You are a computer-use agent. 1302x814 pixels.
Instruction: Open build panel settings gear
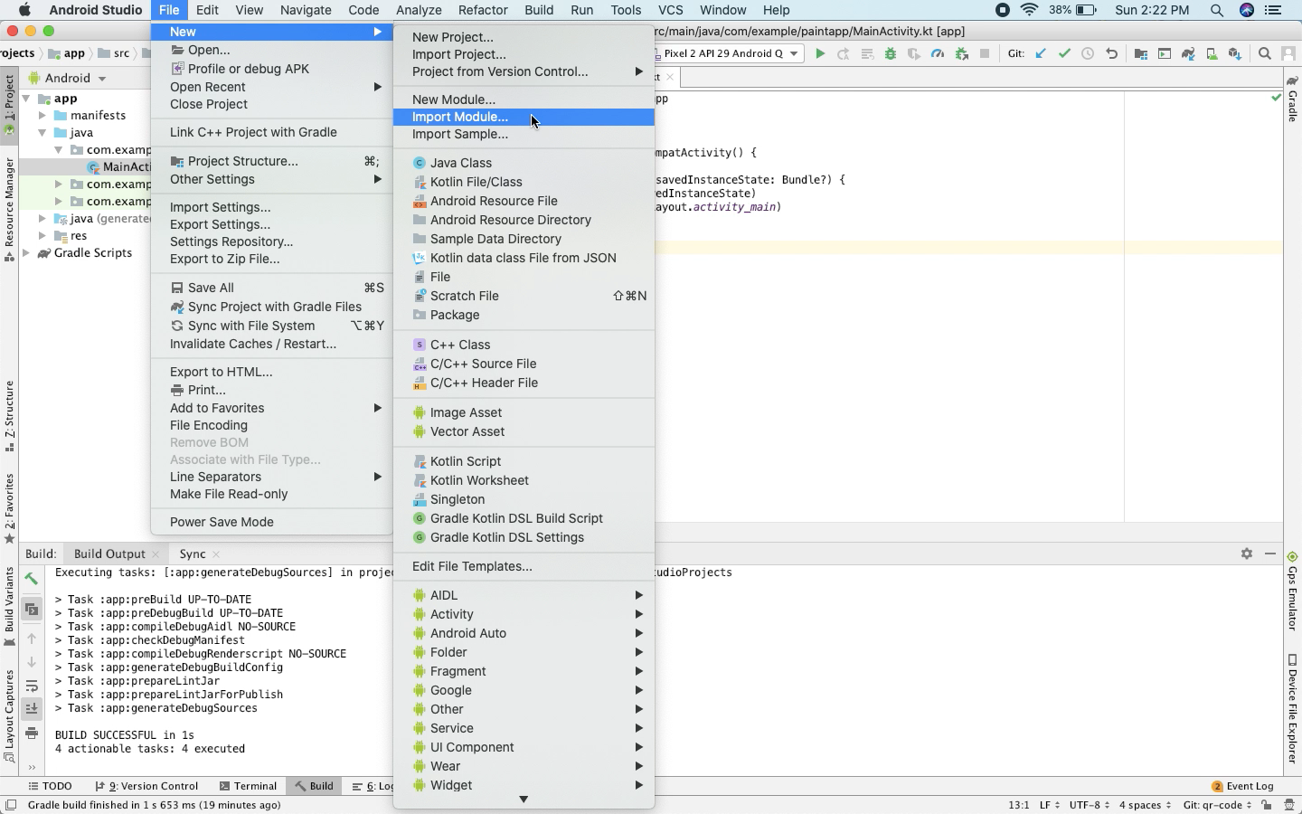click(x=1247, y=554)
